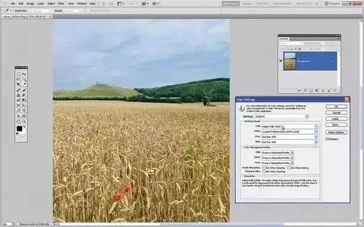The width and height of the screenshot is (364, 227).
Task: Select the Rectangular Marquee tool
Action: coord(18,74)
